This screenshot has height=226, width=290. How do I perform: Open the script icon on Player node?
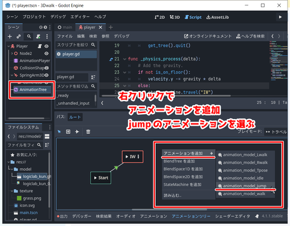pos(40,46)
